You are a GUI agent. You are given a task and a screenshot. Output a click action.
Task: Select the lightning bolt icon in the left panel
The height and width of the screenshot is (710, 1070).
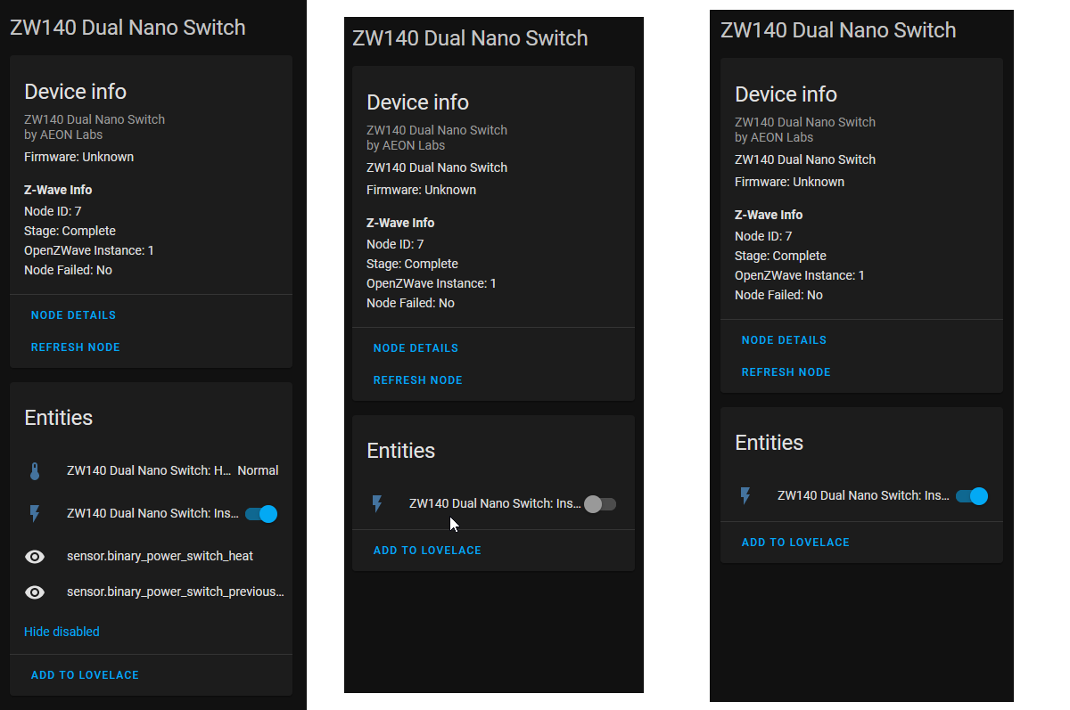[x=34, y=513]
